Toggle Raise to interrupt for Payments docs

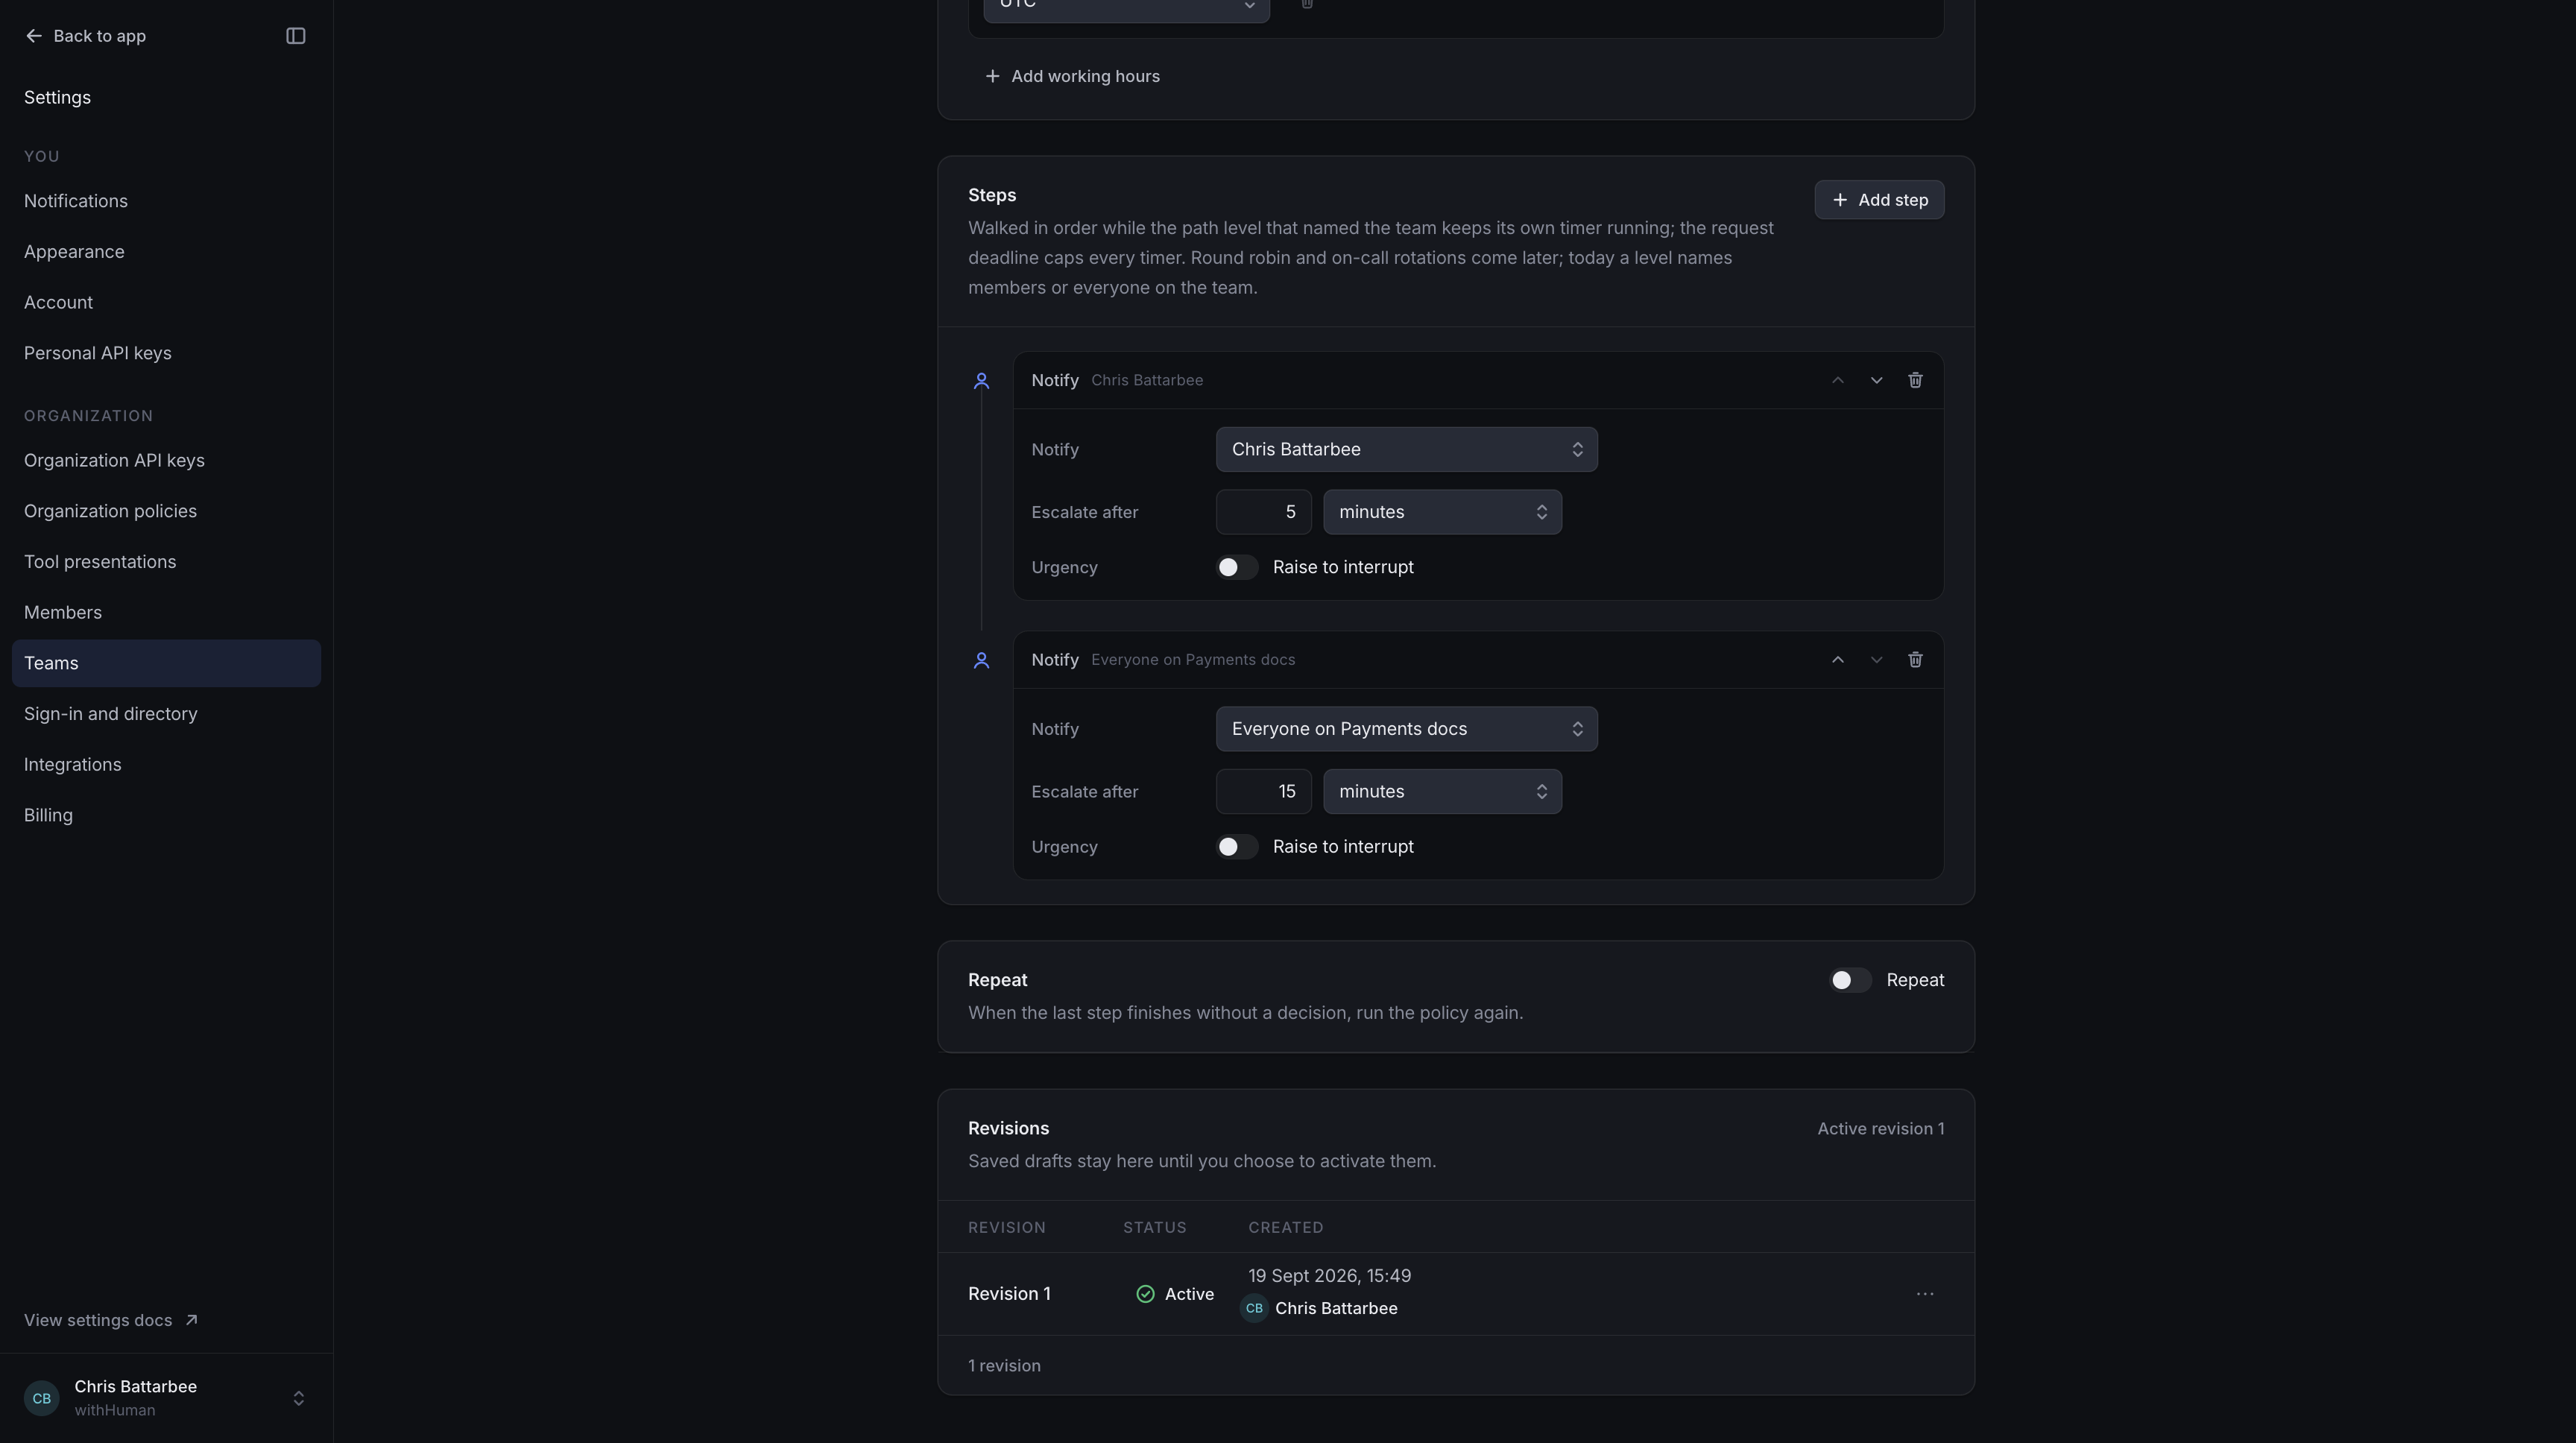pyautogui.click(x=1237, y=847)
